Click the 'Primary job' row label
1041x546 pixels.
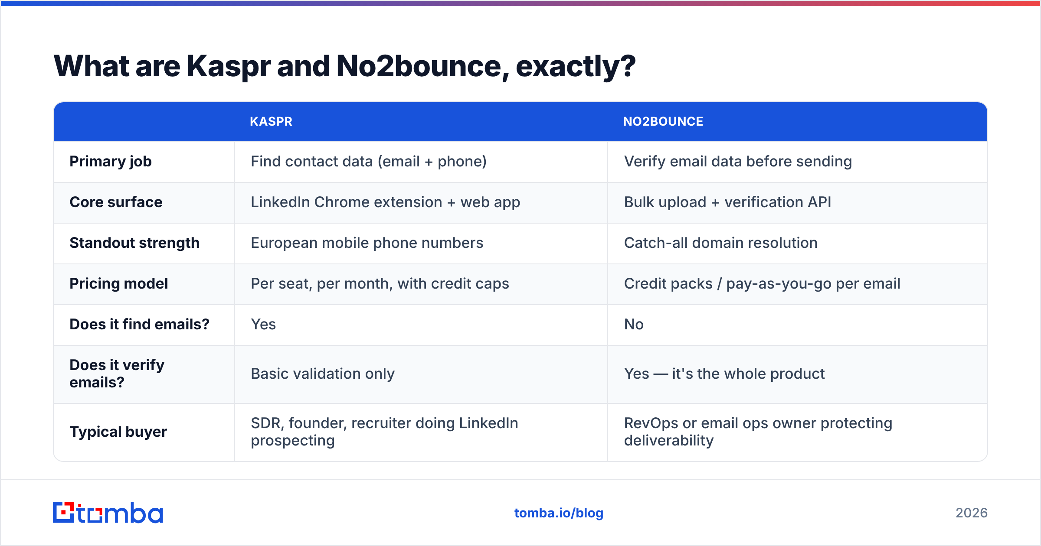(x=111, y=161)
